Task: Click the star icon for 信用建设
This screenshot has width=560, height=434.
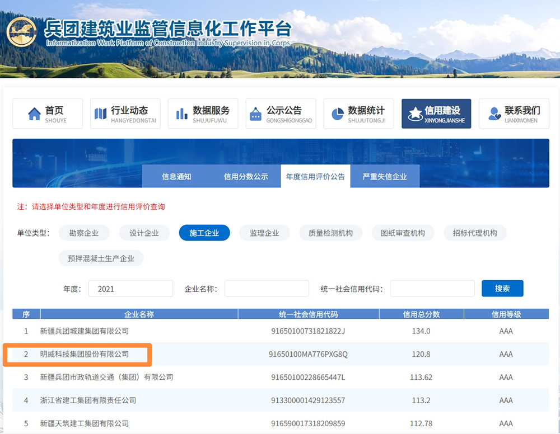Action: click(415, 114)
